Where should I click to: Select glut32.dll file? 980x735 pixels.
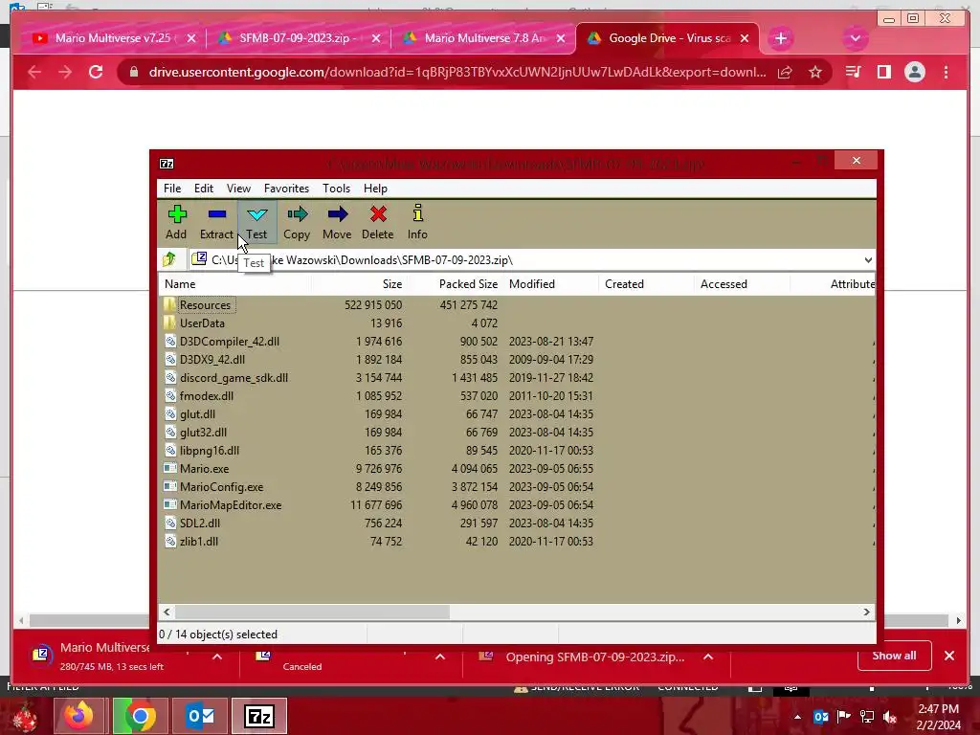[203, 432]
